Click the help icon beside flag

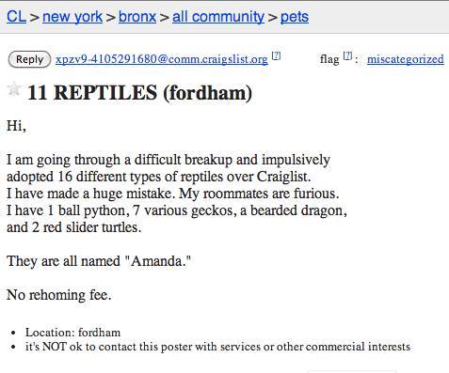click(347, 55)
